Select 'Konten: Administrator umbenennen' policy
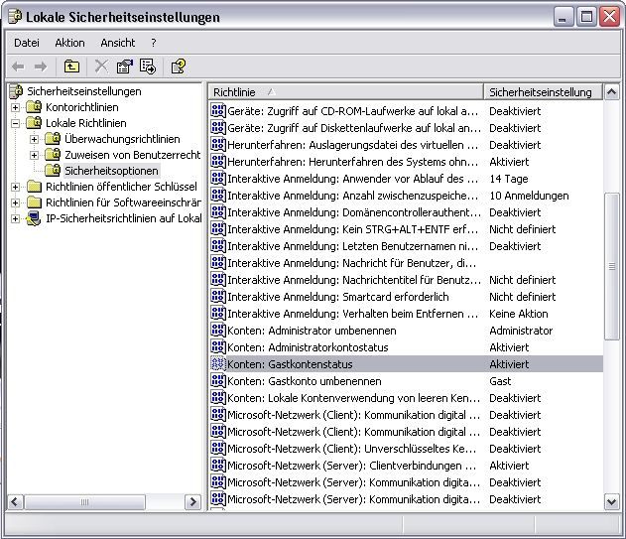Viewport: 626px width, 539px height. (312, 331)
